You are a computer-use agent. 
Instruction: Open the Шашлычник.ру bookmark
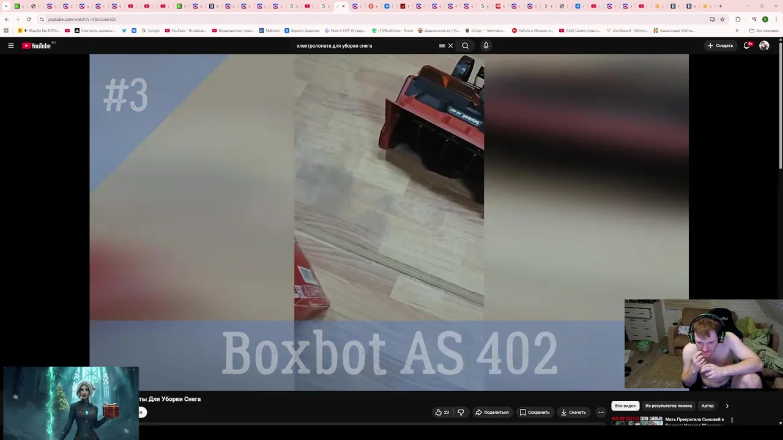pos(439,30)
